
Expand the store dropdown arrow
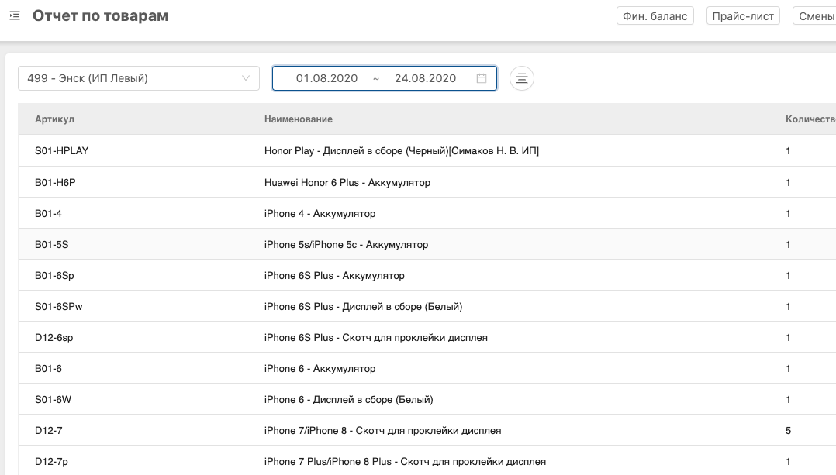pyautogui.click(x=246, y=78)
